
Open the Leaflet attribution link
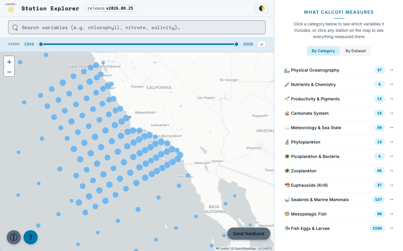(222, 249)
